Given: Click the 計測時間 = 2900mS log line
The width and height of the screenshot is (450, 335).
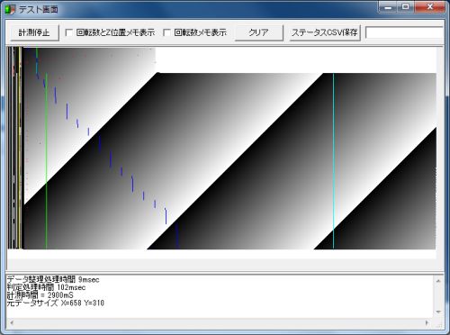Looking at the screenshot, I should point(40,295).
